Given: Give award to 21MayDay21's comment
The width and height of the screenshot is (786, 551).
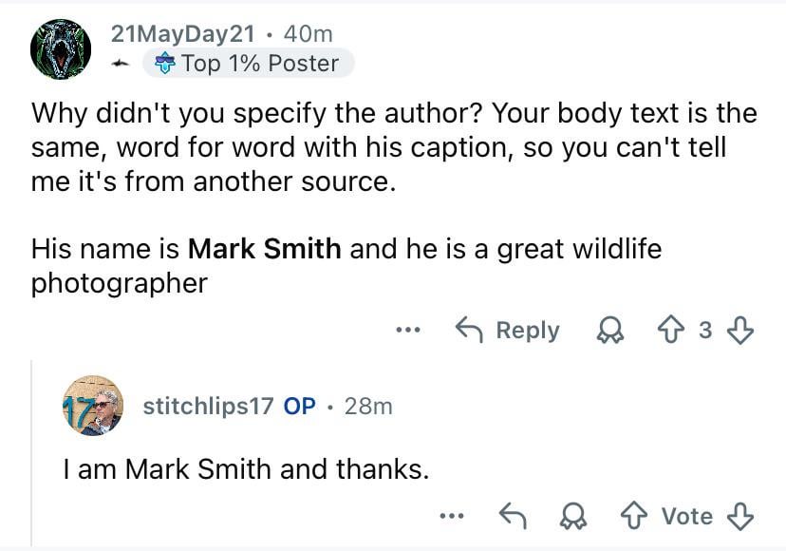Looking at the screenshot, I should (610, 331).
